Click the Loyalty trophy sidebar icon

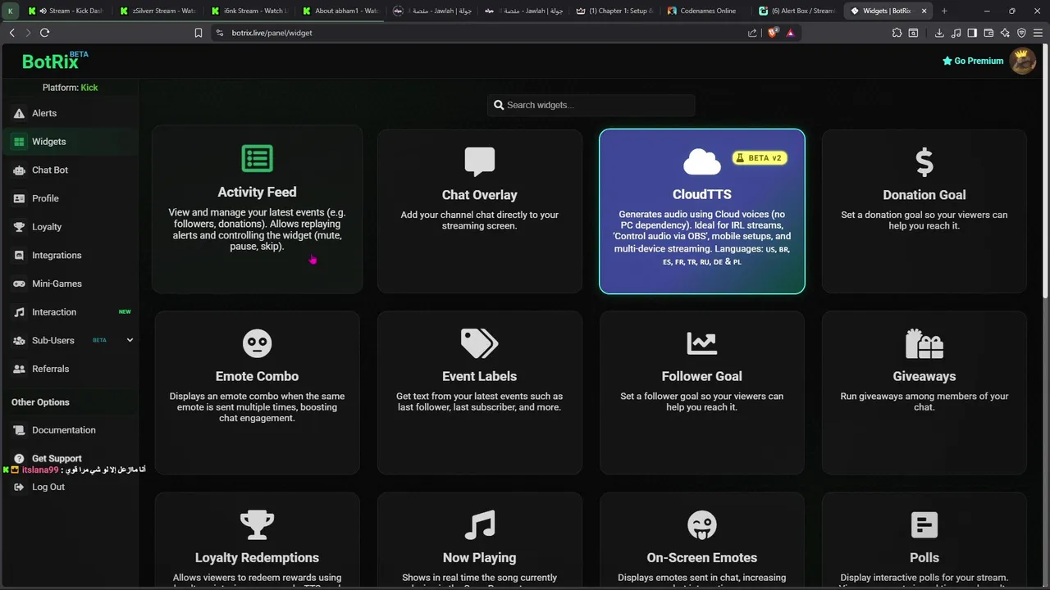click(x=19, y=227)
